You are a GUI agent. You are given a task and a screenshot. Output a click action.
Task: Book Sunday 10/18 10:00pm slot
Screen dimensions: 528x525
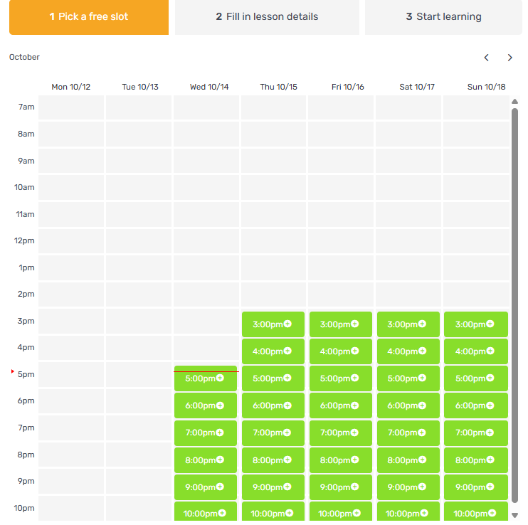pos(476,511)
